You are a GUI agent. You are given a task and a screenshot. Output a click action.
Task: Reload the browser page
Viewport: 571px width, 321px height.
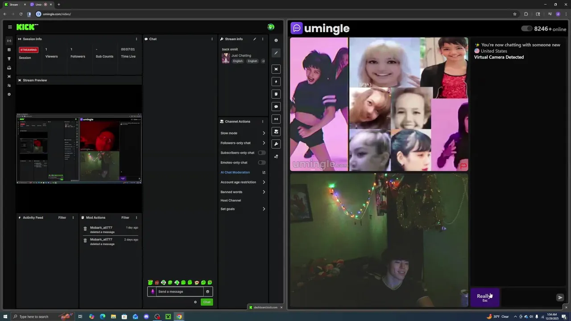click(x=21, y=14)
